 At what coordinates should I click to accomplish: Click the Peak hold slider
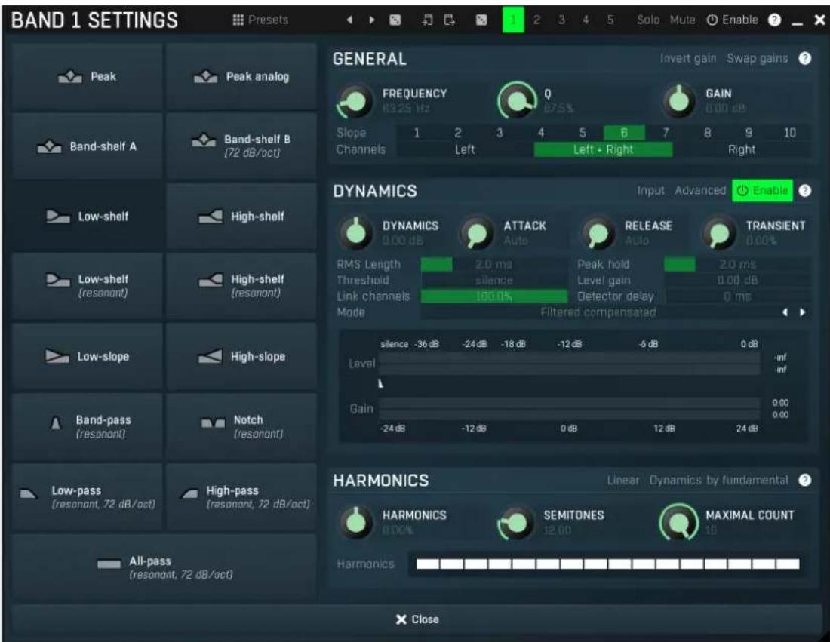tap(737, 264)
